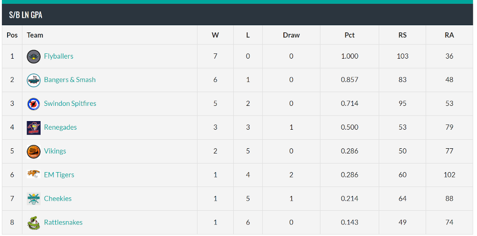477x236 pixels.
Task: Select the Swindon Spitfires roundel logo
Action: click(x=33, y=104)
